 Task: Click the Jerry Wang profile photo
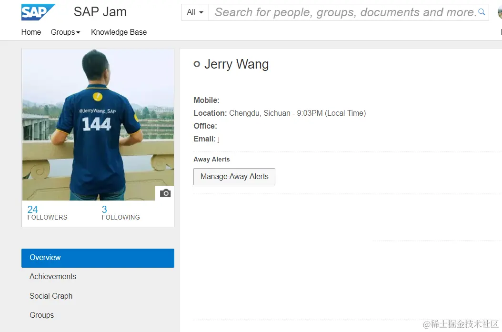pyautogui.click(x=98, y=124)
